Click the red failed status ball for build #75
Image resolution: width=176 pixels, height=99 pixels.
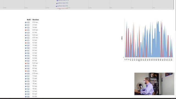pyautogui.click(x=26, y=30)
